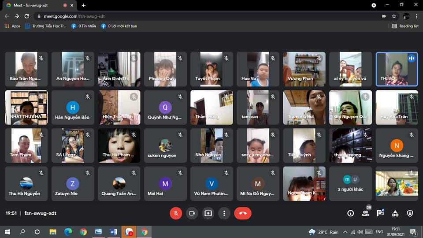Image resolution: width=423 pixels, height=238 pixels.
Task: Select the THI VÕ speaker tile
Action: point(397,69)
